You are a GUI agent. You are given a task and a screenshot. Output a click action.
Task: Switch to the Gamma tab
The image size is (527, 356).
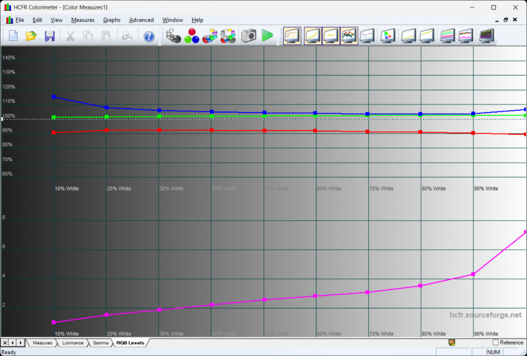point(101,343)
